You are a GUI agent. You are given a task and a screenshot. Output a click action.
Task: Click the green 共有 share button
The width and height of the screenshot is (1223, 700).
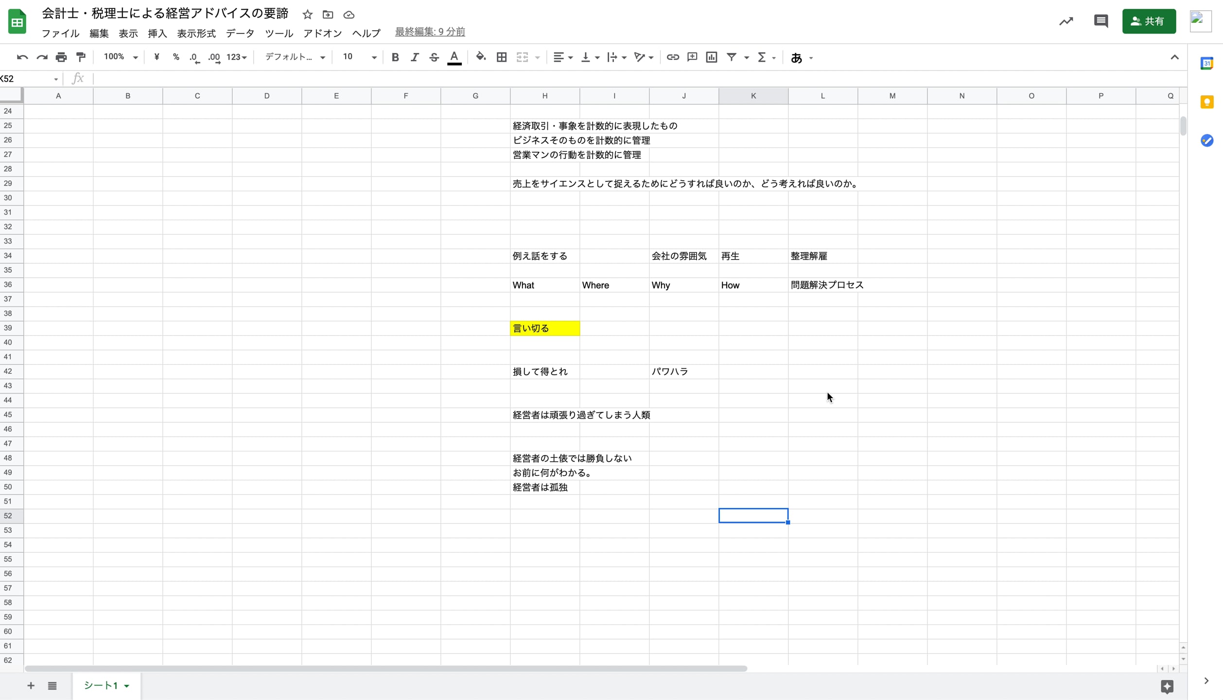[x=1148, y=21]
